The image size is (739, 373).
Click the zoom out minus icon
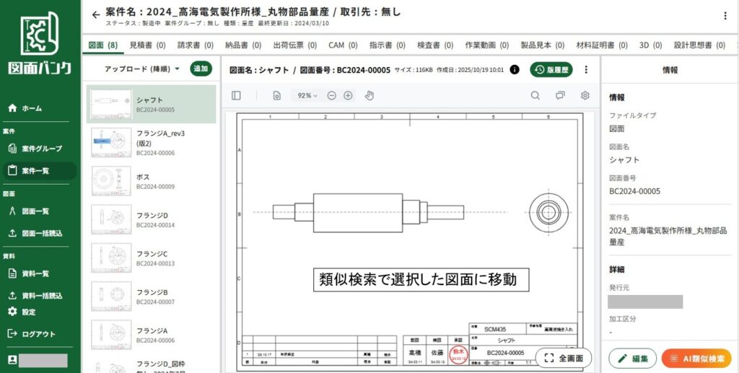tap(331, 95)
